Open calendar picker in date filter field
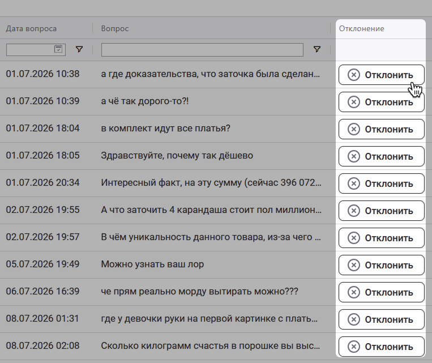 pyautogui.click(x=58, y=49)
